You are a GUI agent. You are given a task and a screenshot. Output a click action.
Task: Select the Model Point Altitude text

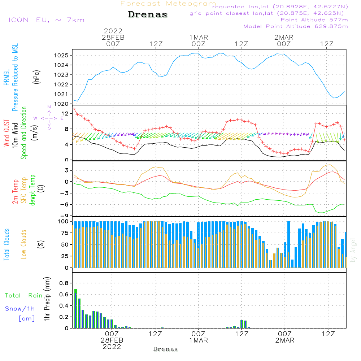296,26
